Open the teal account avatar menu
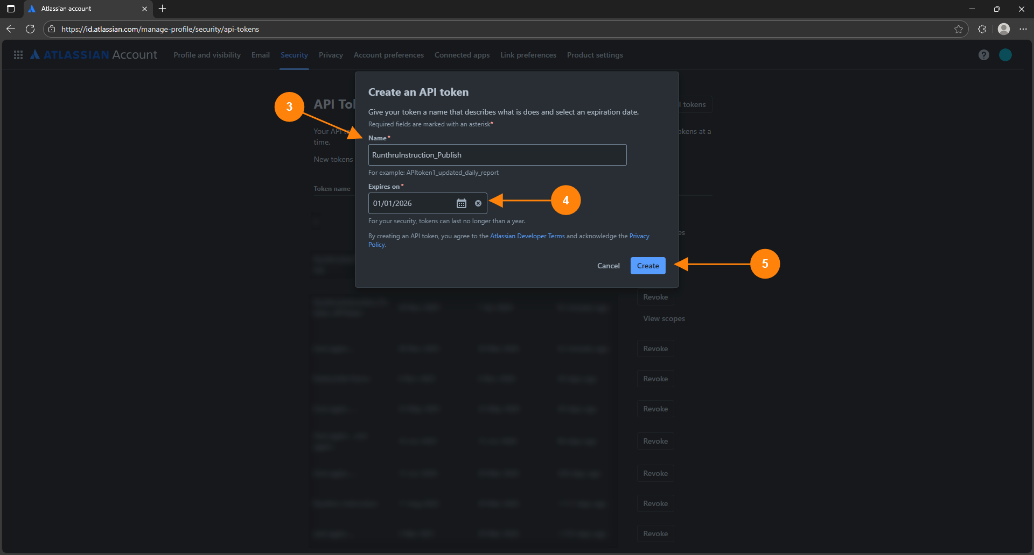The height and width of the screenshot is (555, 1034). 1005,55
